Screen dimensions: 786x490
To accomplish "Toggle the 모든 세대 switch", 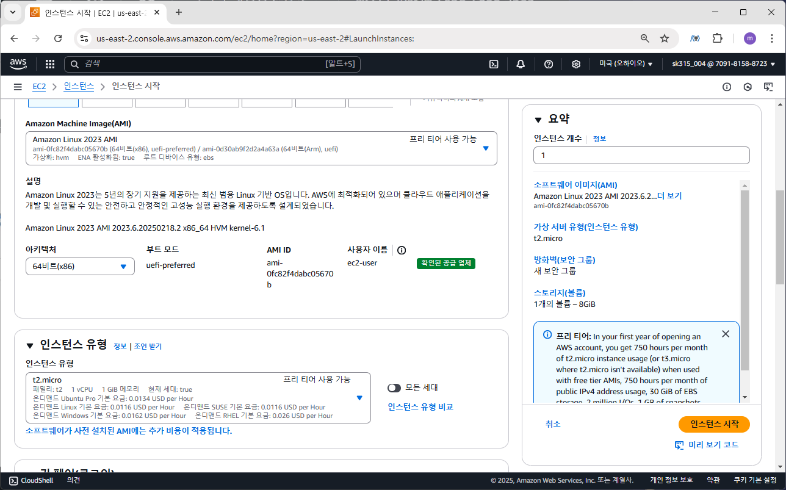I will click(x=394, y=387).
